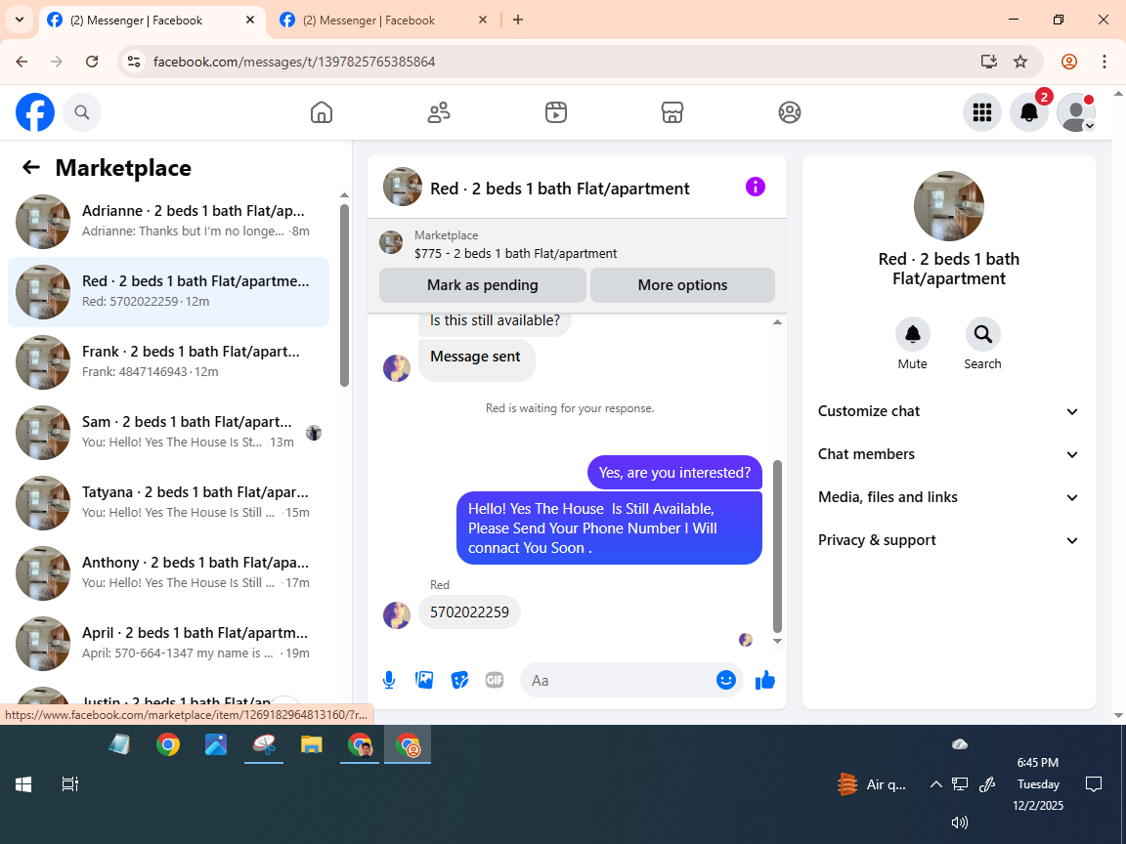The image size is (1126, 844).
Task: Open Chrome's three-dot menu
Action: pyautogui.click(x=1104, y=62)
